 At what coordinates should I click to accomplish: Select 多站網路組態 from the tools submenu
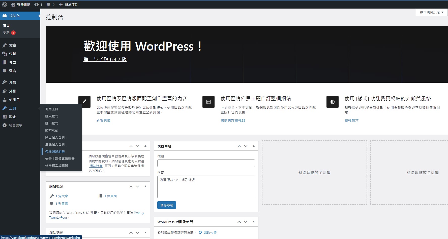click(x=55, y=151)
